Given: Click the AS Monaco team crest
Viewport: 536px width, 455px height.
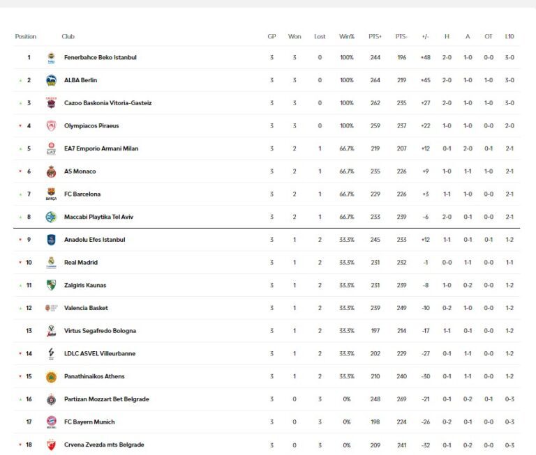Looking at the screenshot, I should pyautogui.click(x=51, y=171).
